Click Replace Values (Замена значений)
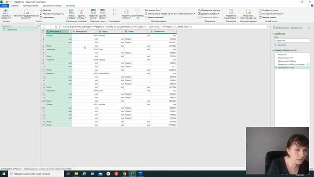Image resolution: width=314 pixels, height=177 pixels. [154, 18]
